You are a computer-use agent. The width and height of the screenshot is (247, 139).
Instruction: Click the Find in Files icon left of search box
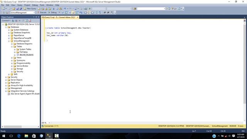pos(135,8)
